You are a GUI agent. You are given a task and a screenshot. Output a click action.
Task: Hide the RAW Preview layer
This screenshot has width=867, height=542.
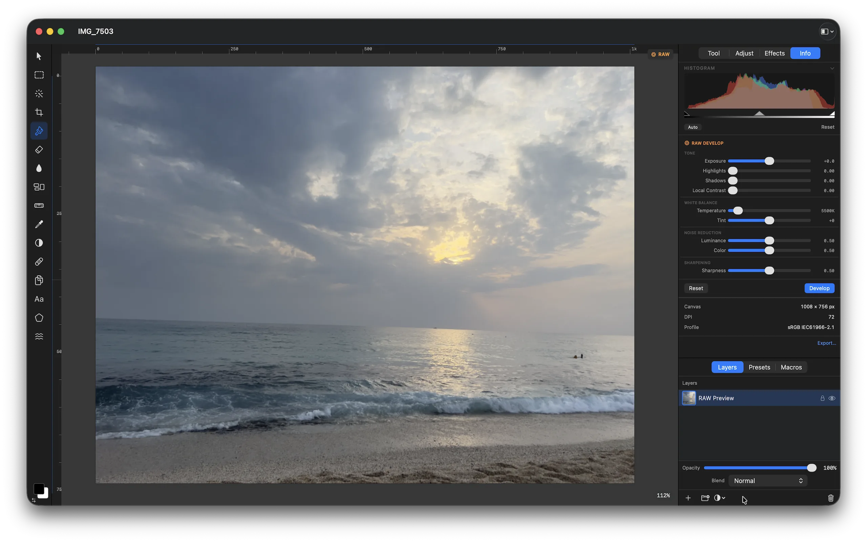(x=831, y=398)
